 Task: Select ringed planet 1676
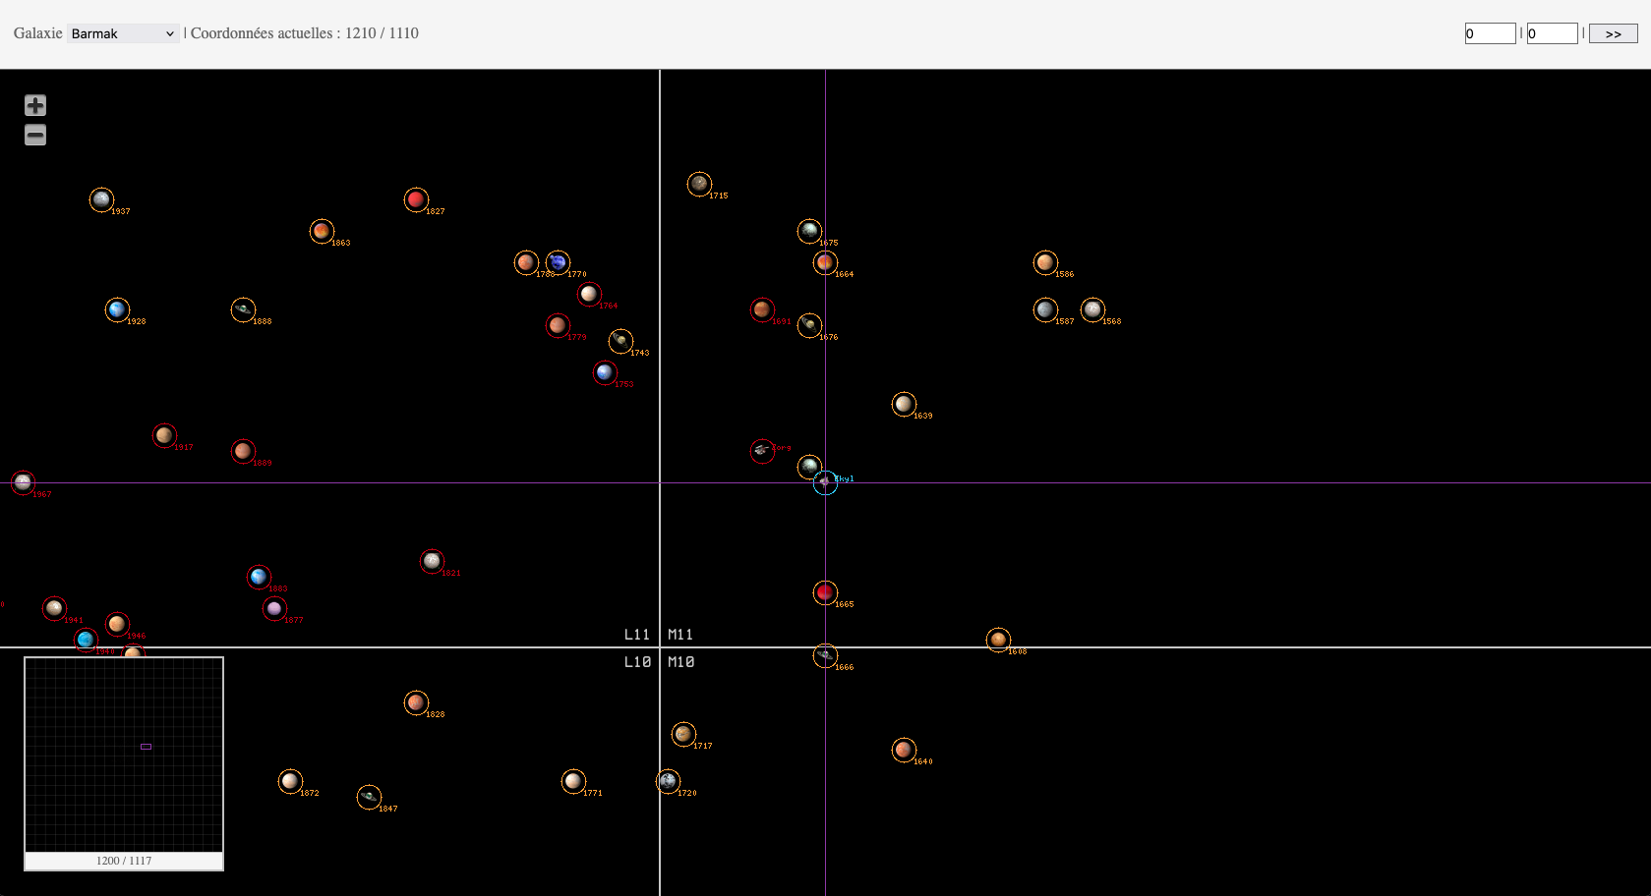coord(809,325)
